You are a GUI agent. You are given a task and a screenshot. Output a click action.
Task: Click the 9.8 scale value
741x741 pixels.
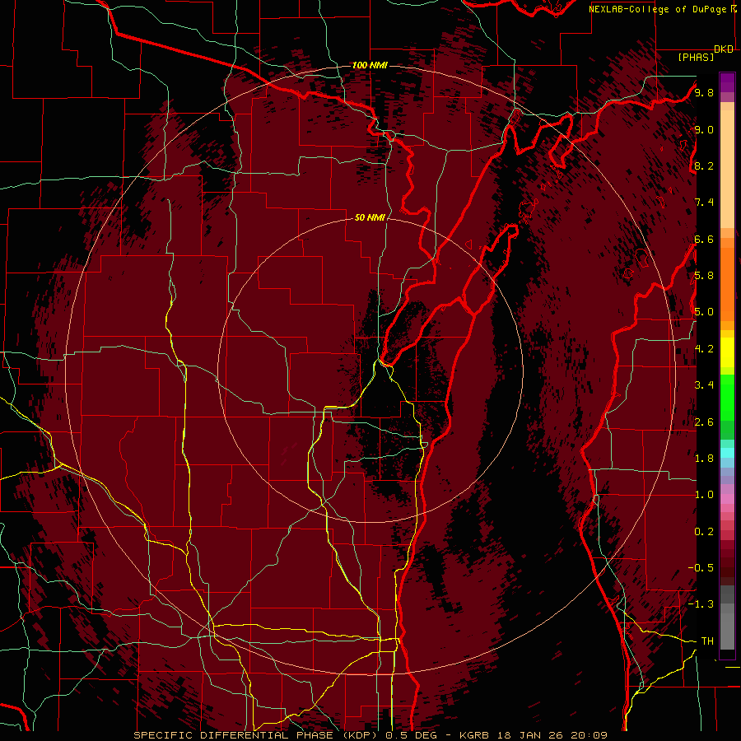[704, 92]
